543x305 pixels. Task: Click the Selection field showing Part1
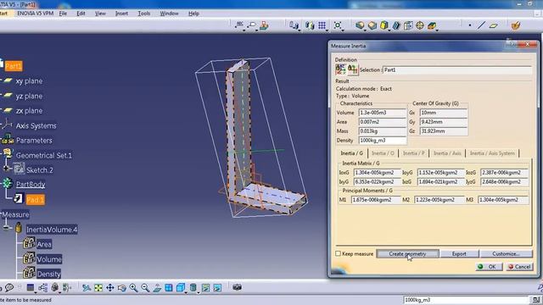[457, 69]
